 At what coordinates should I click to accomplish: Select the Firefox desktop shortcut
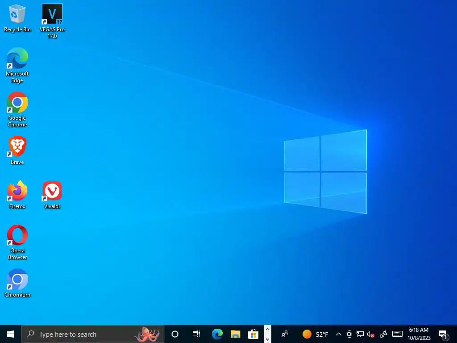coord(17,195)
